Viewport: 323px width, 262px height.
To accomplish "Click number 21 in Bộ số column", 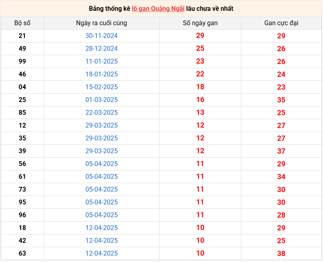I will pos(22,36).
